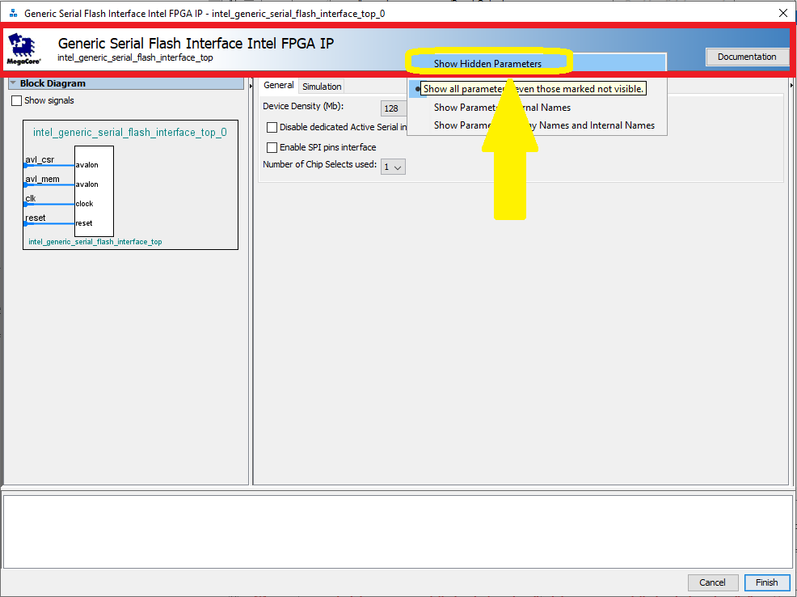Click the left panel collapse arrow

[251, 86]
